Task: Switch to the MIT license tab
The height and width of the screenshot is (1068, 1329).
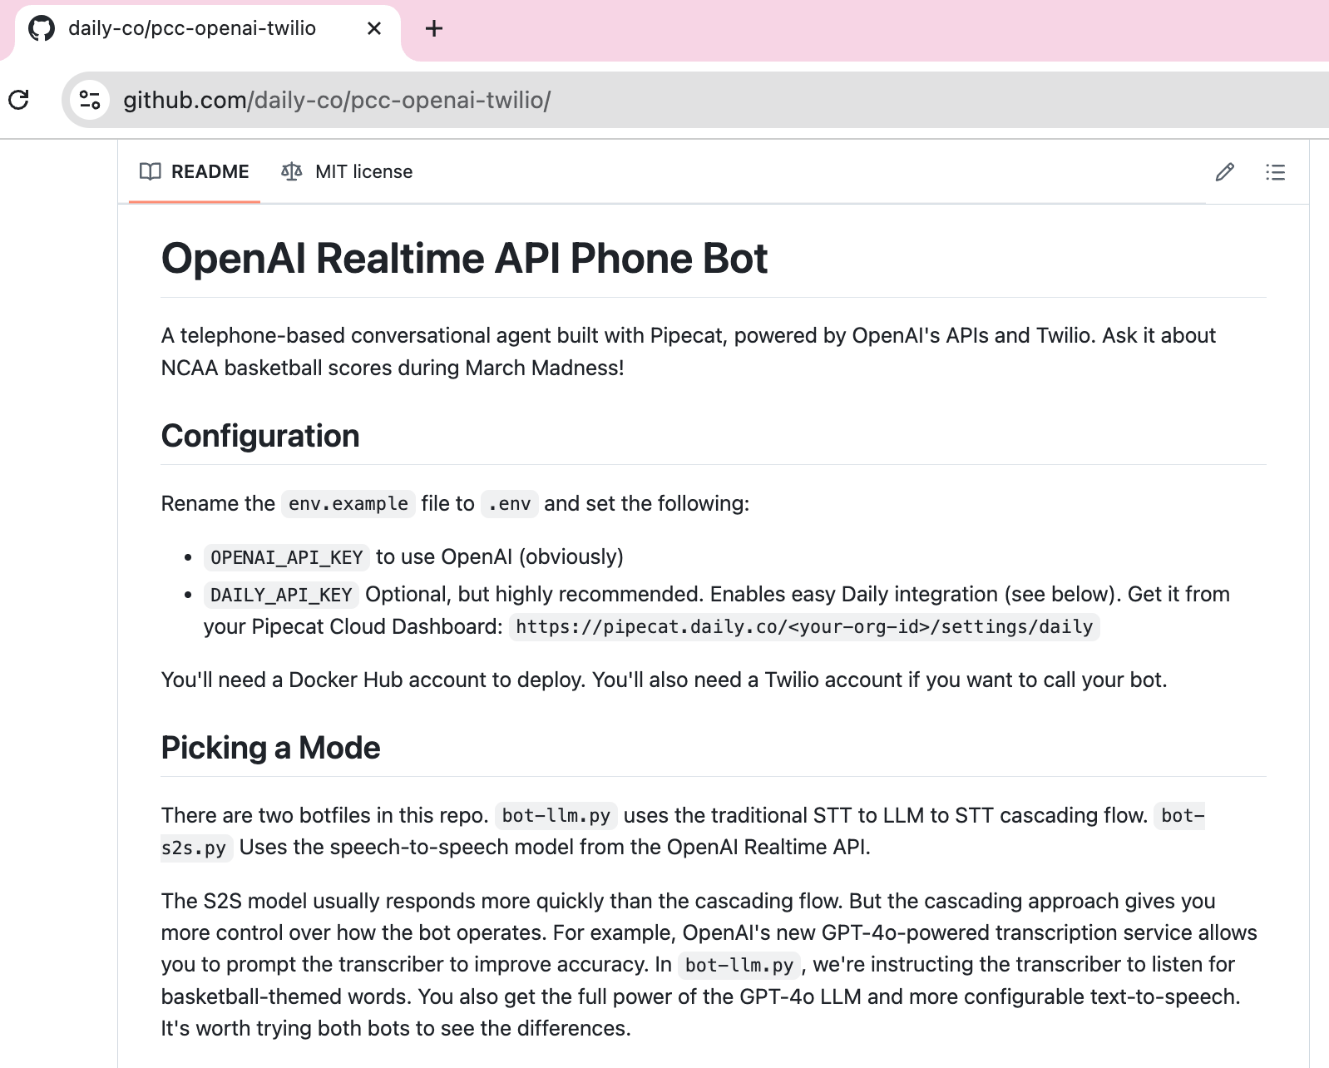Action: (x=347, y=171)
